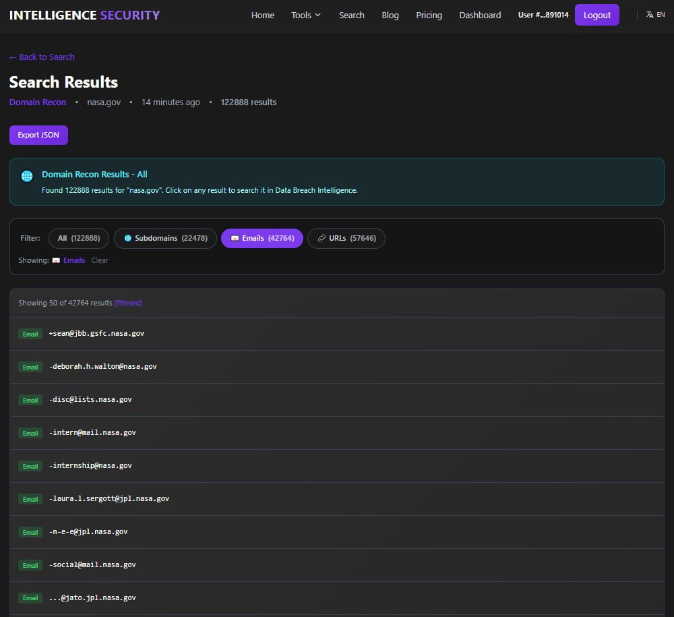Click the Logout button

click(x=596, y=15)
